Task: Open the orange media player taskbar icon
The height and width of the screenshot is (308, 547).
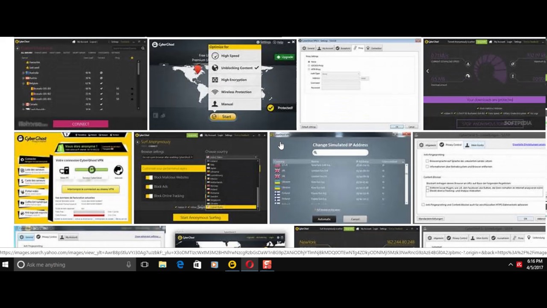Action: (x=215, y=265)
